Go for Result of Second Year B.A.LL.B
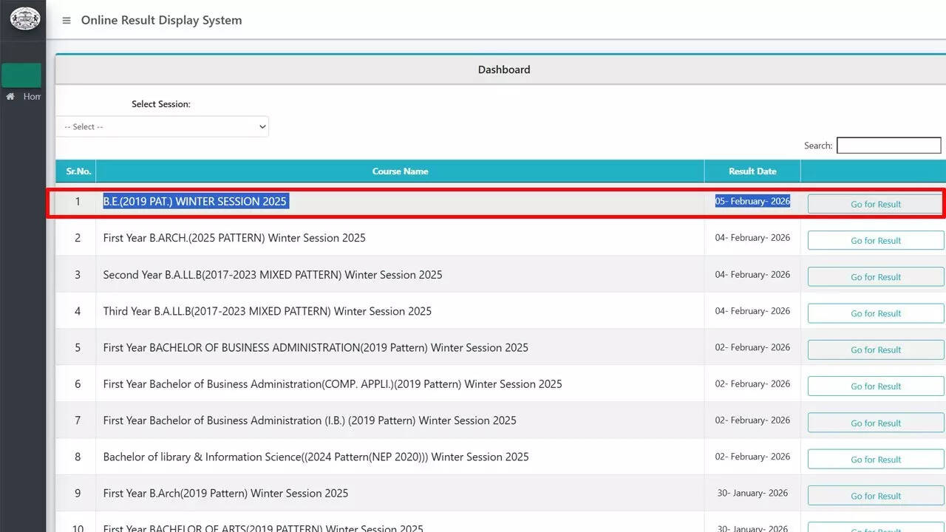The width and height of the screenshot is (946, 532). 875,277
